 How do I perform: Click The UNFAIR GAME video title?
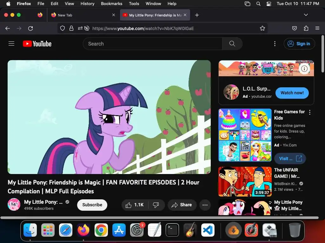tap(287, 173)
